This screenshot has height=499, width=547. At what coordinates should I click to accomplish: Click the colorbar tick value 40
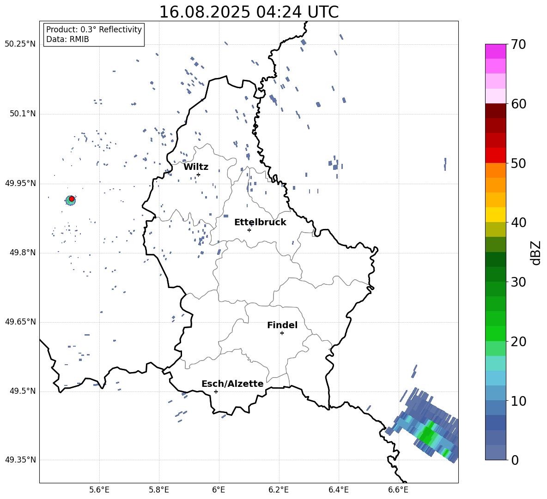coord(518,222)
